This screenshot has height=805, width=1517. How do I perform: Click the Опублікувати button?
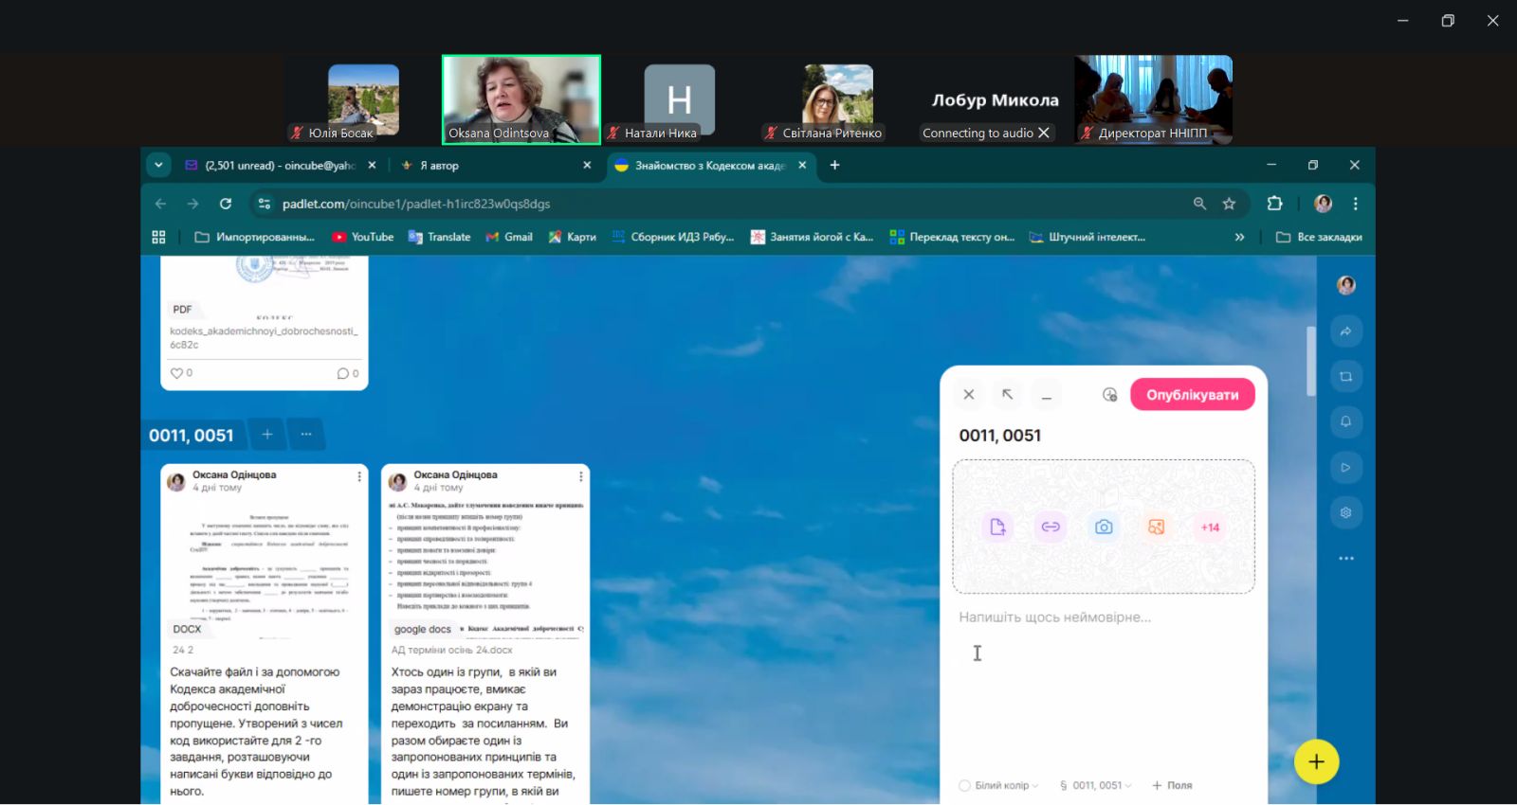click(1192, 395)
